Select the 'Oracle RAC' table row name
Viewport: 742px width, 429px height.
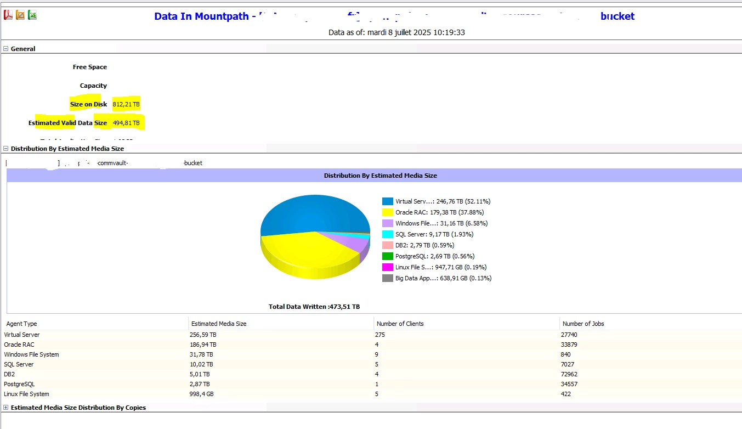(x=19, y=345)
